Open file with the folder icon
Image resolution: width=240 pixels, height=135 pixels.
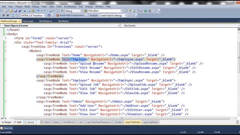[11, 11]
